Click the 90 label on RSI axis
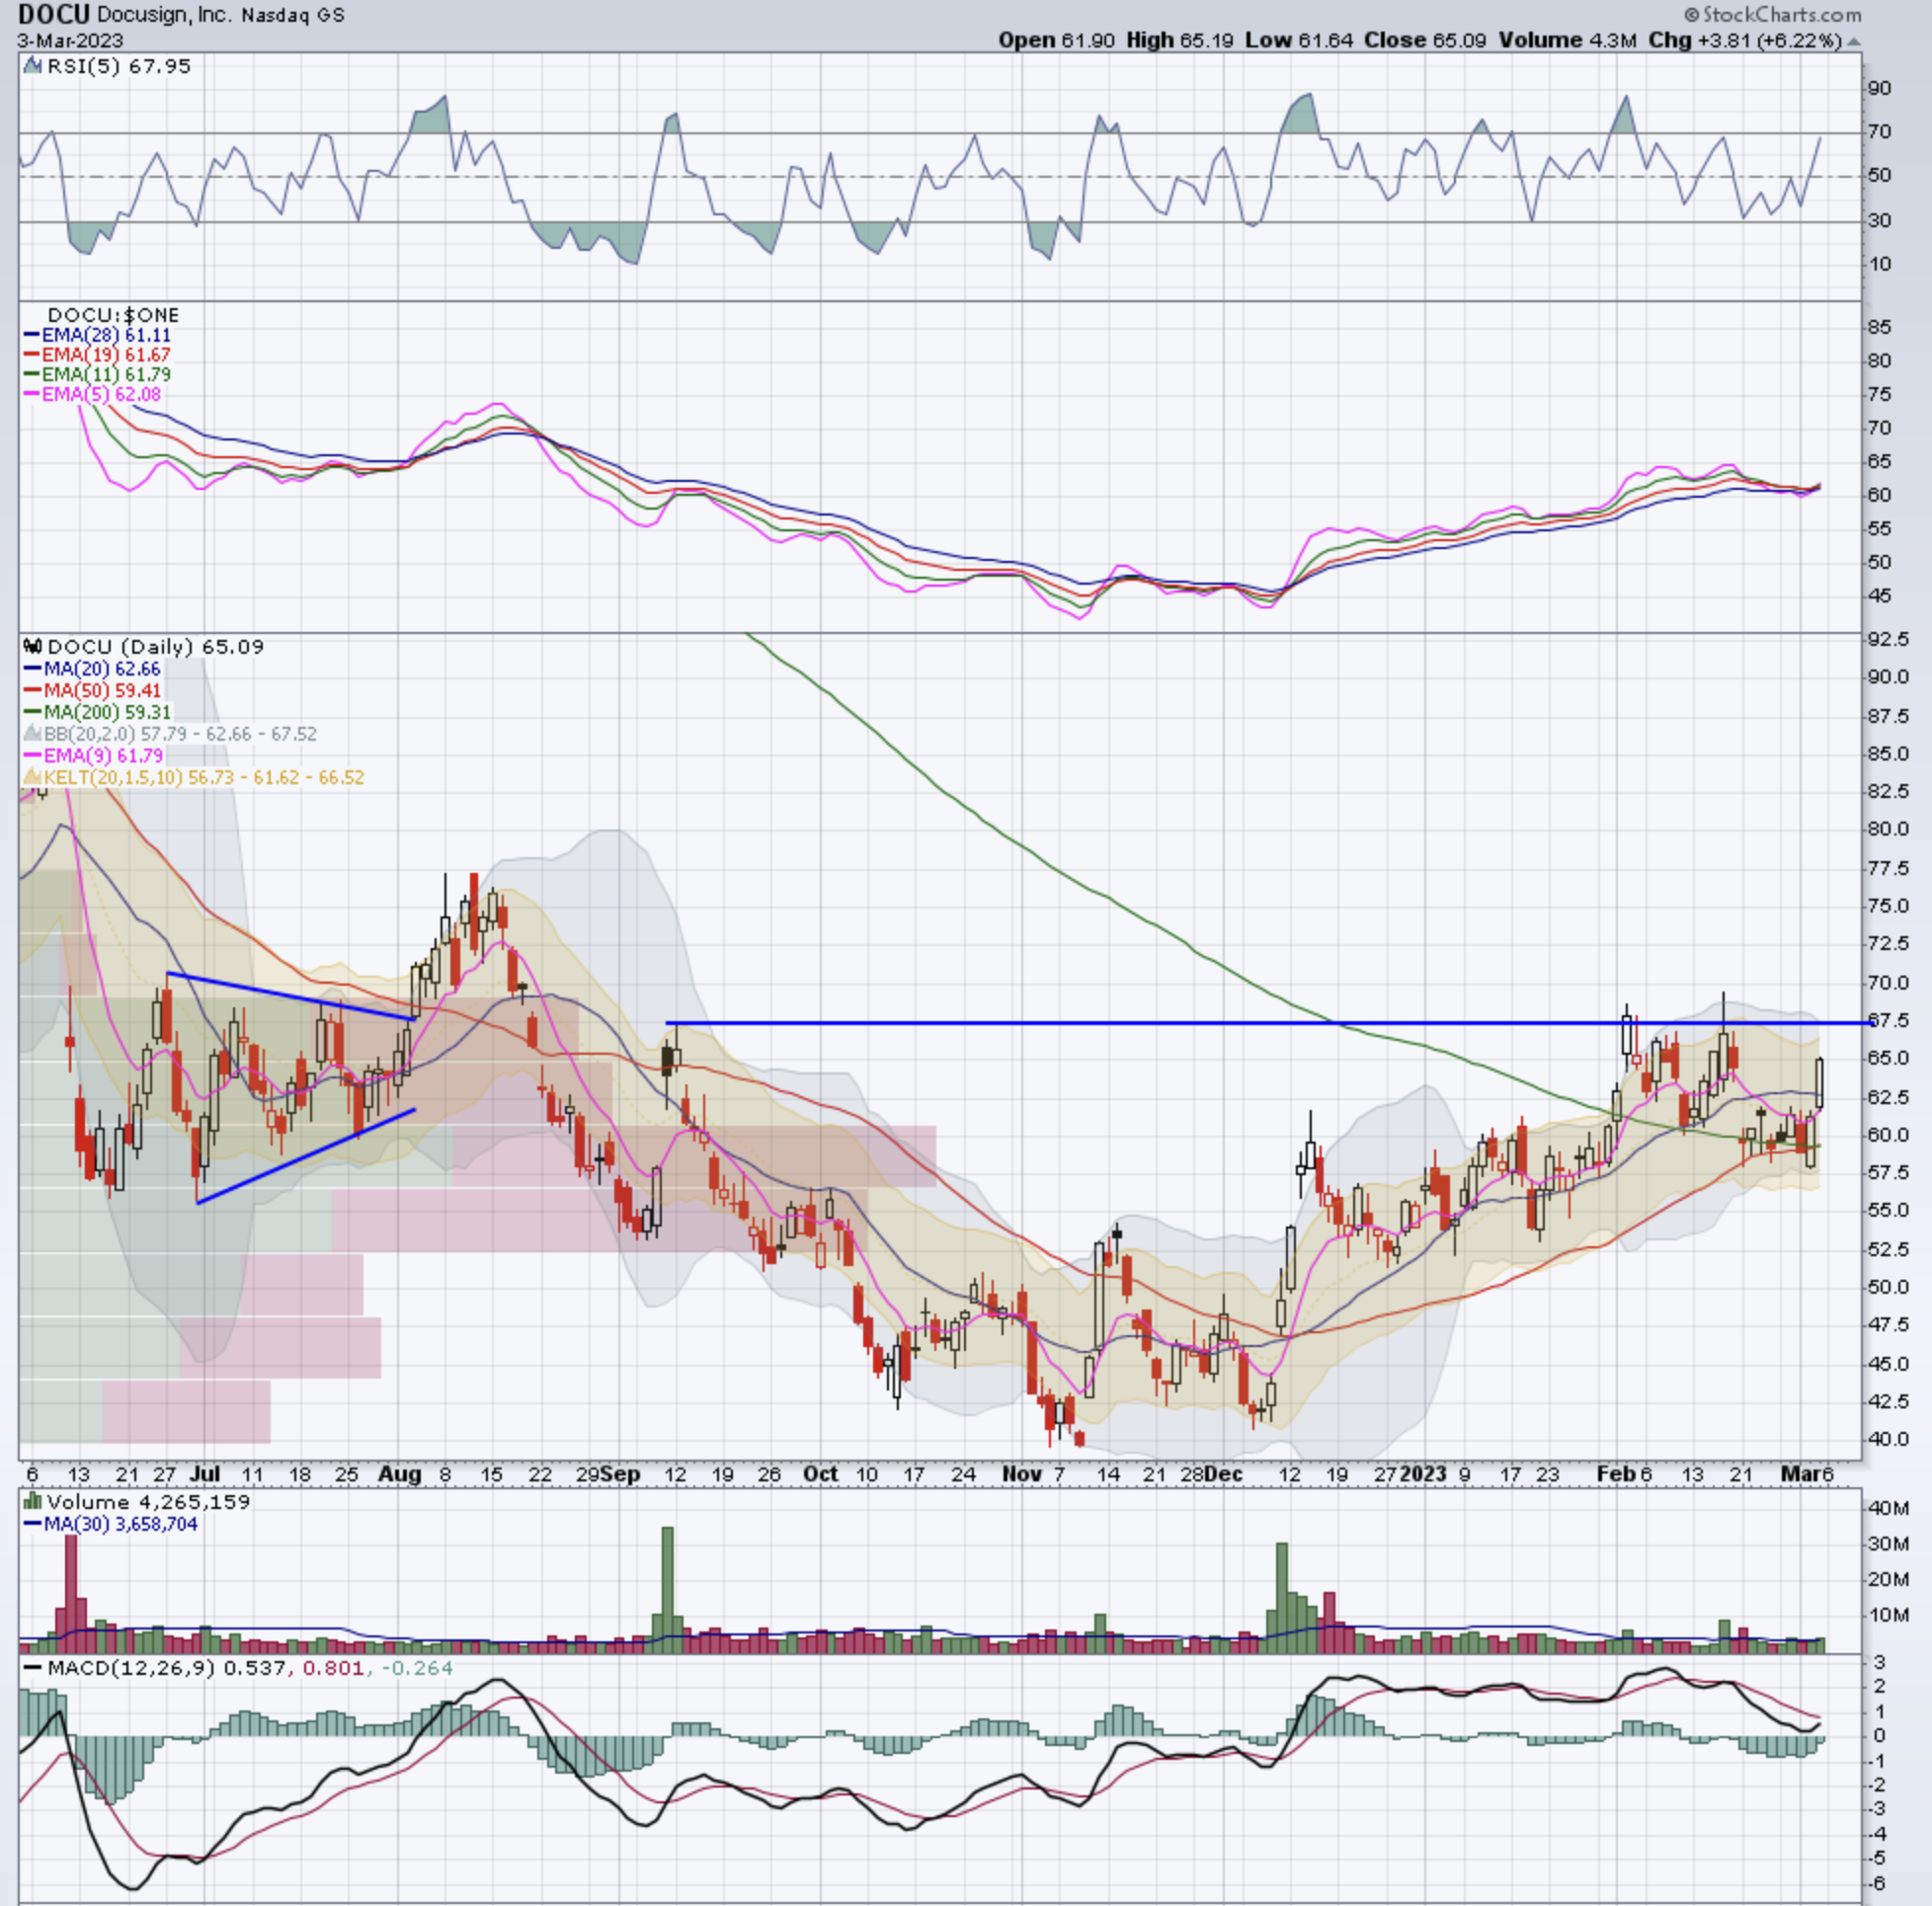1932x1906 pixels. click(x=1880, y=88)
